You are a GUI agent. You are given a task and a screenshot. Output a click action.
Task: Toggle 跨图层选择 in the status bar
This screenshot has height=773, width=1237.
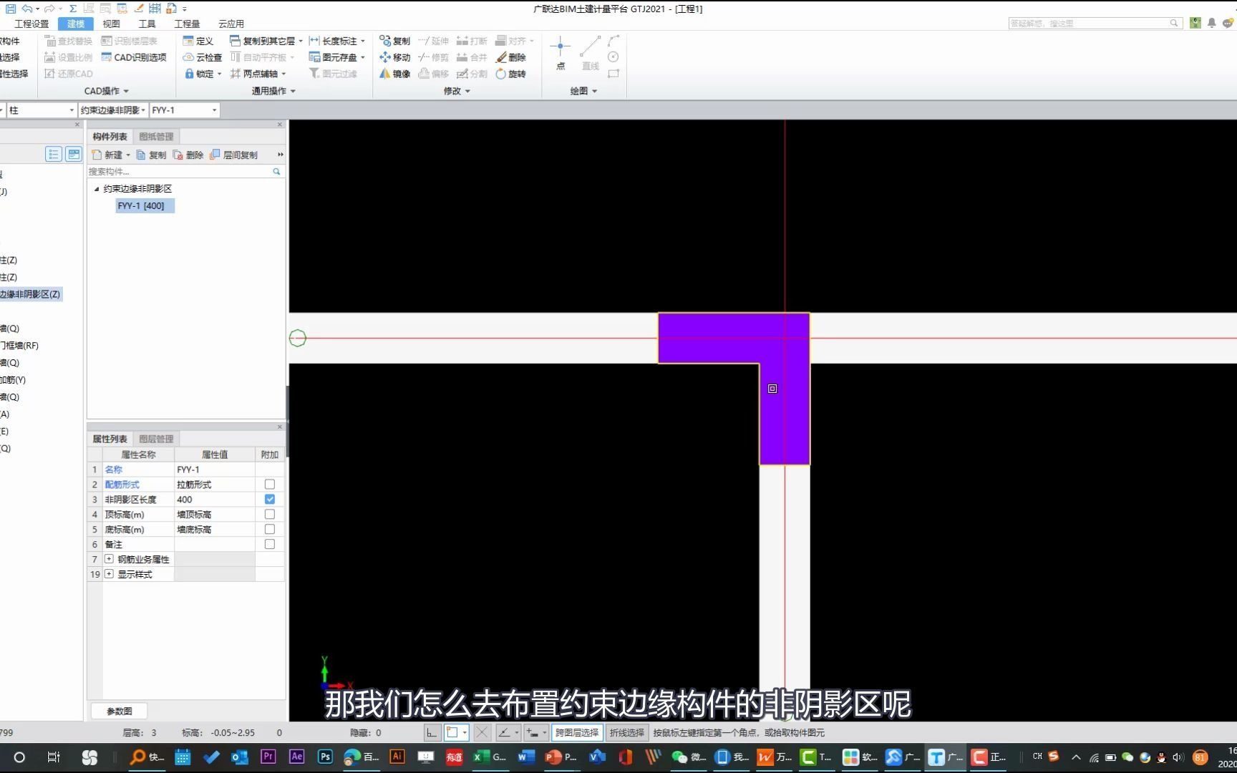[x=577, y=732]
